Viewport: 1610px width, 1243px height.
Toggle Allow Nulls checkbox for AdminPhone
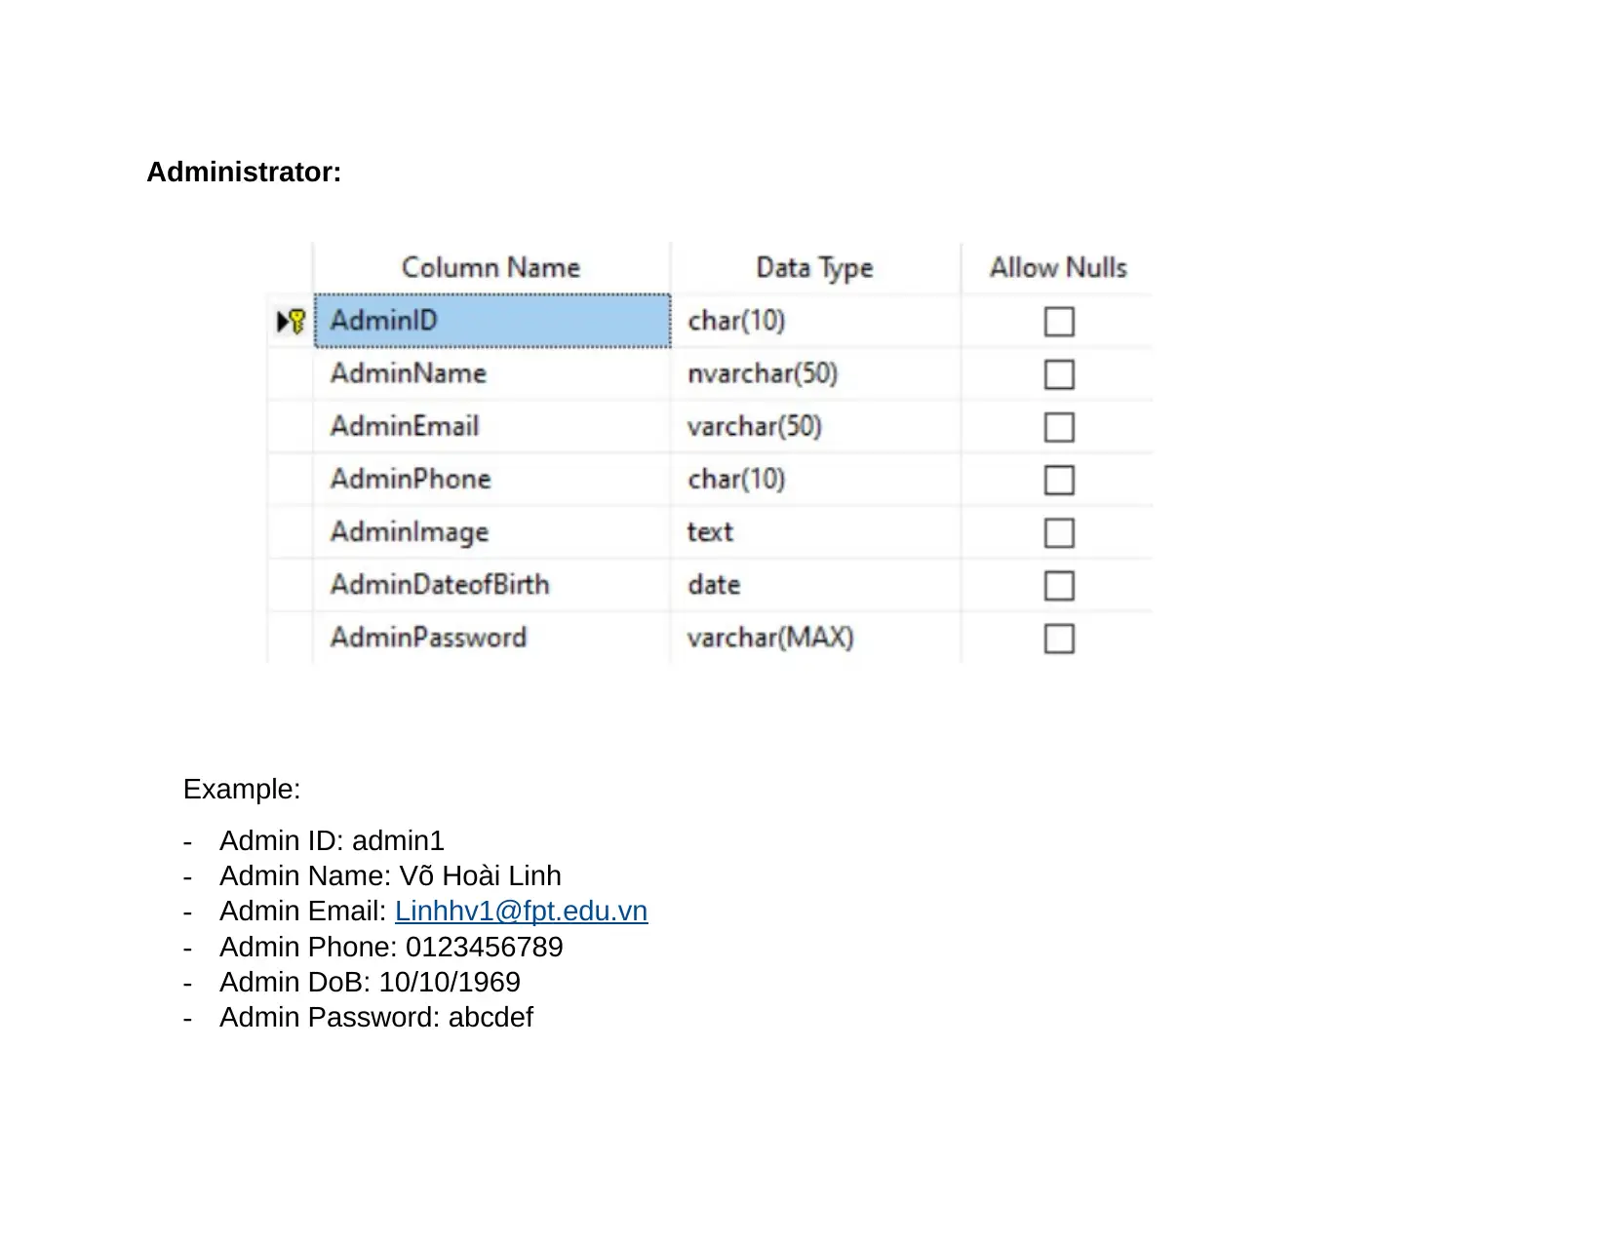[1059, 480]
